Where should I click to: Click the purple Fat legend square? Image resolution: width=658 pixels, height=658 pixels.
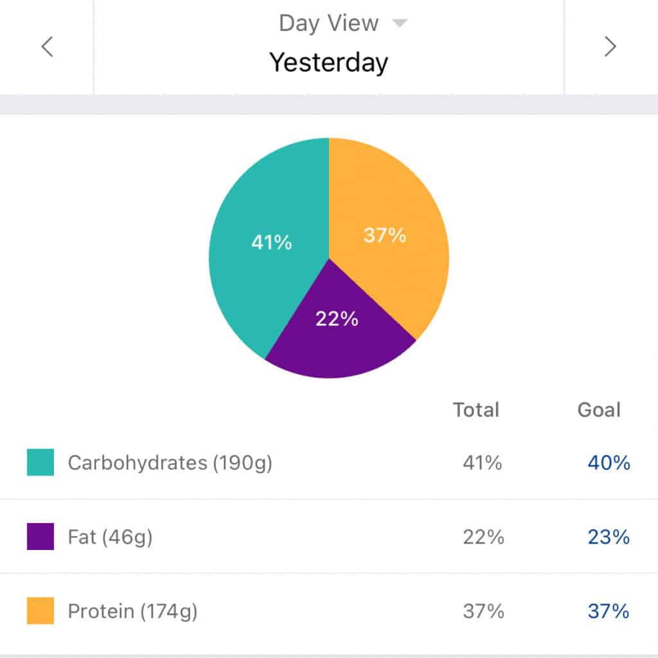point(41,537)
